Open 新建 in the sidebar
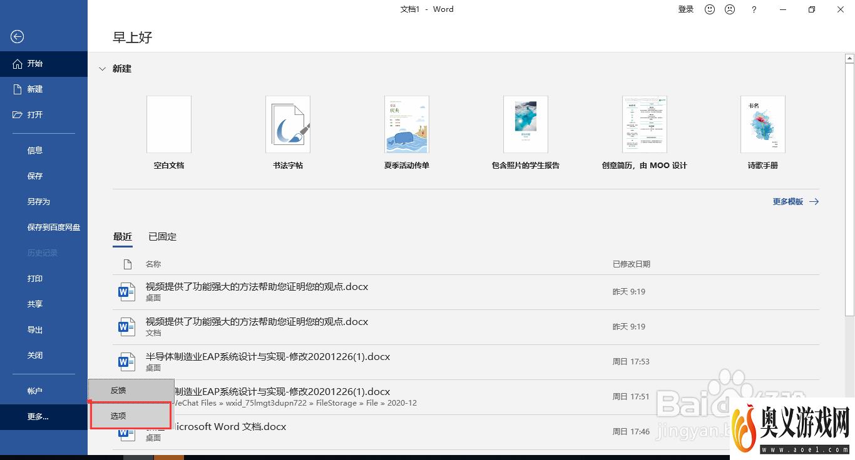 pos(44,89)
